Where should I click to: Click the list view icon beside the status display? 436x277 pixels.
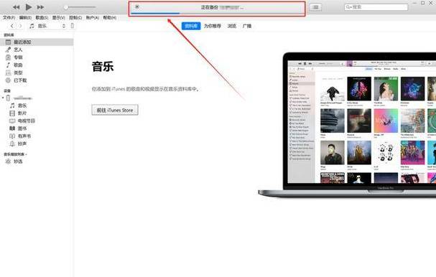point(315,7)
